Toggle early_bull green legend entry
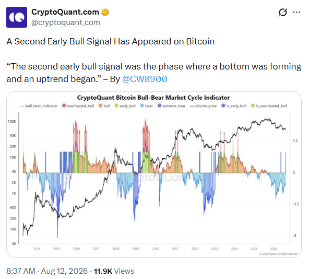Viewport: 309px width, 279px height. click(125, 106)
